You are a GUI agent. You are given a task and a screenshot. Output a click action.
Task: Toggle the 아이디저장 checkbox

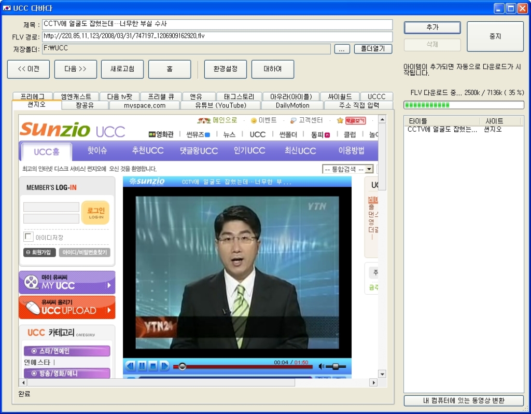[28, 237]
